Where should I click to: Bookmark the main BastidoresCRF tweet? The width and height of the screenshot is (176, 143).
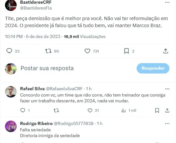[x=126, y=51]
